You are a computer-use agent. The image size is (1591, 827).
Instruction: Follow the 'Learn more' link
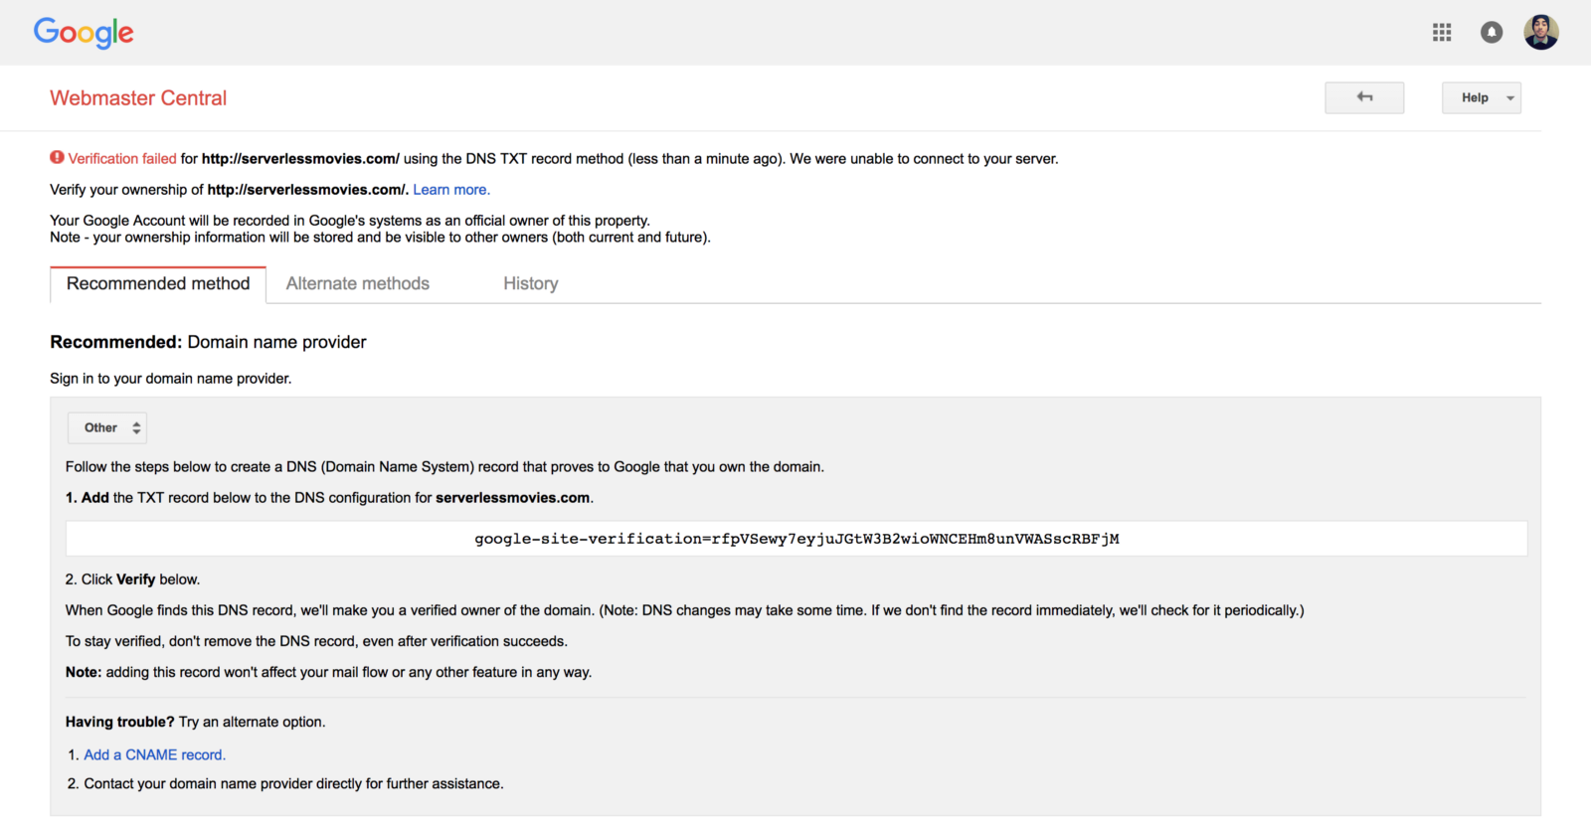click(450, 190)
